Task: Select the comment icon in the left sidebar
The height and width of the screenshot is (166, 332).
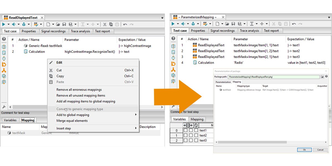Action: click(x=4, y=82)
